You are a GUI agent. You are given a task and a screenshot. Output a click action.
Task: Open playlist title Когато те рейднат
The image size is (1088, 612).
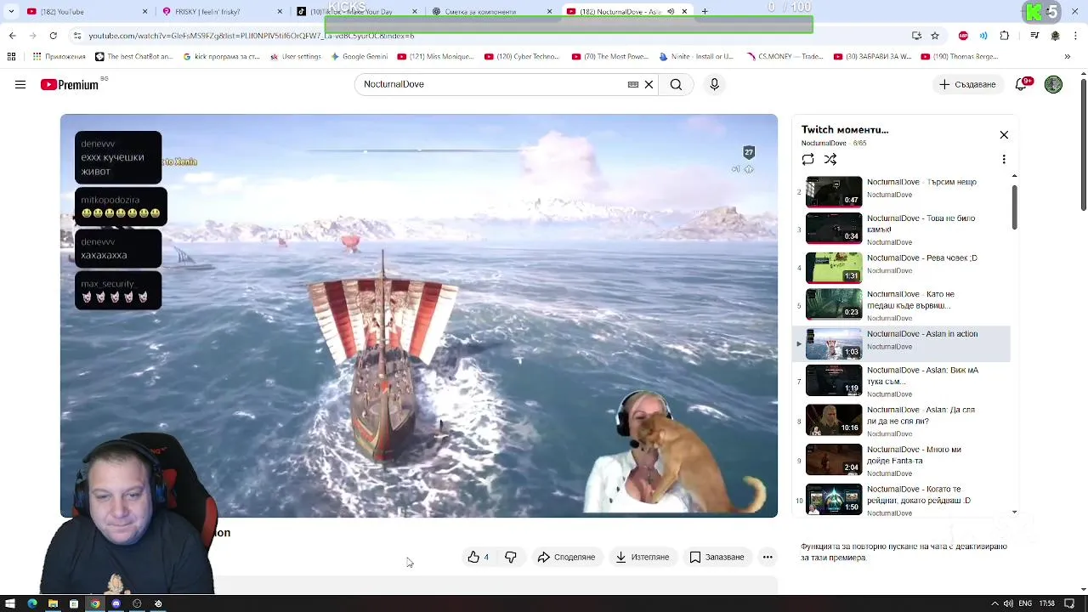click(x=918, y=495)
